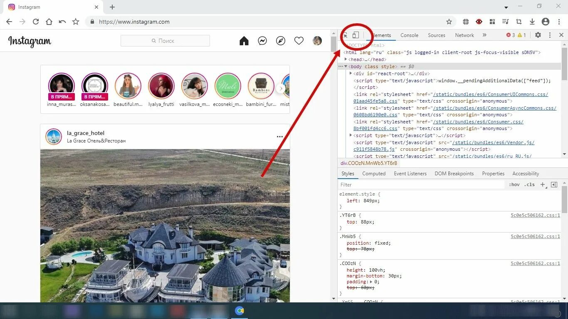Open lyalya_frutti story
Screen dimensions: 568x319
coord(161,86)
